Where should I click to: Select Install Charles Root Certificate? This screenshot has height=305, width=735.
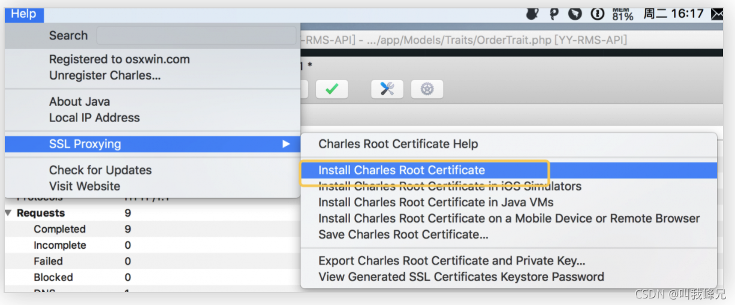pos(508,170)
